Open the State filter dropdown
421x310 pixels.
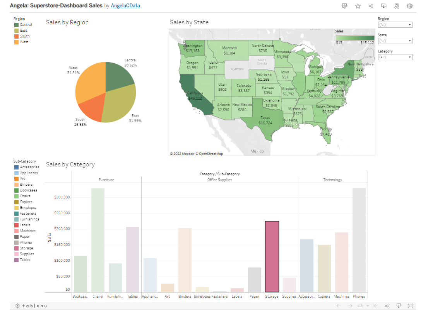click(x=395, y=41)
